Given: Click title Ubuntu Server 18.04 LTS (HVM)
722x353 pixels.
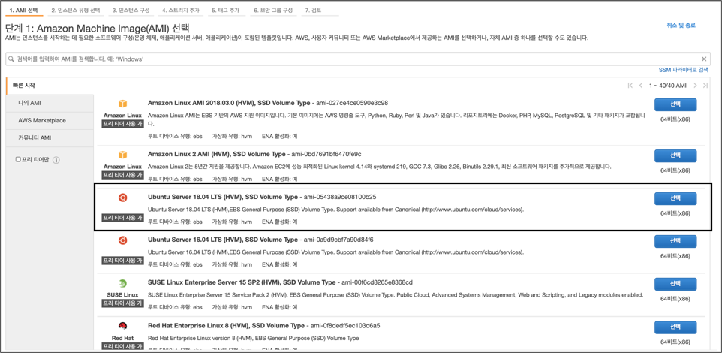Looking at the screenshot, I should [x=223, y=197].
